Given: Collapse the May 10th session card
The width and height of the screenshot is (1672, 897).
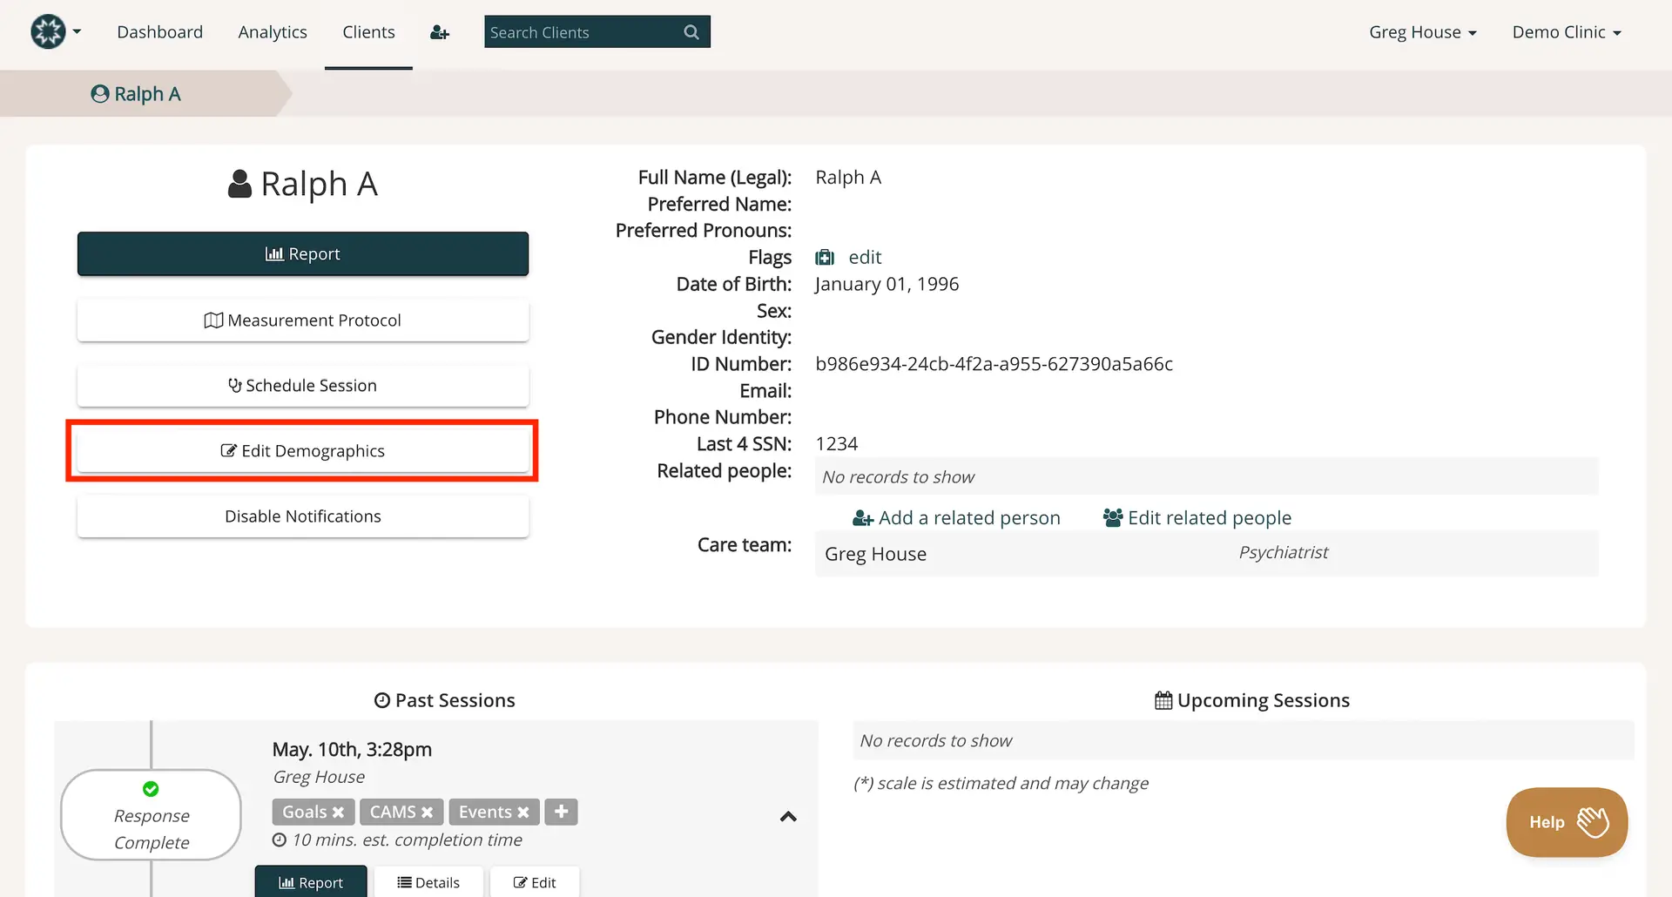Looking at the screenshot, I should coord(788,817).
